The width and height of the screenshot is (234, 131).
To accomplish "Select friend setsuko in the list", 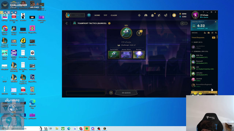I will pyautogui.click(x=204, y=74).
